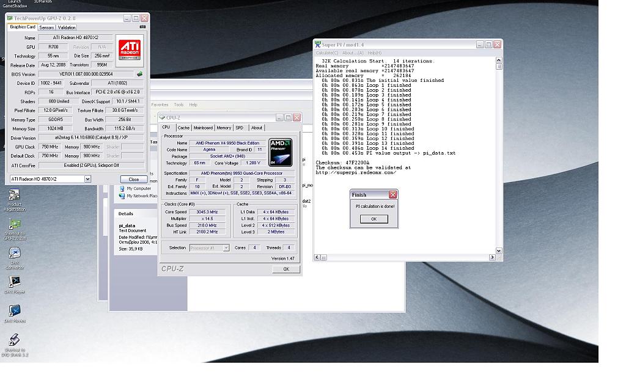Screen dimensions: 626x391
Task: Click the Super PI vertical scrollbar up arrow
Action: [x=499, y=60]
